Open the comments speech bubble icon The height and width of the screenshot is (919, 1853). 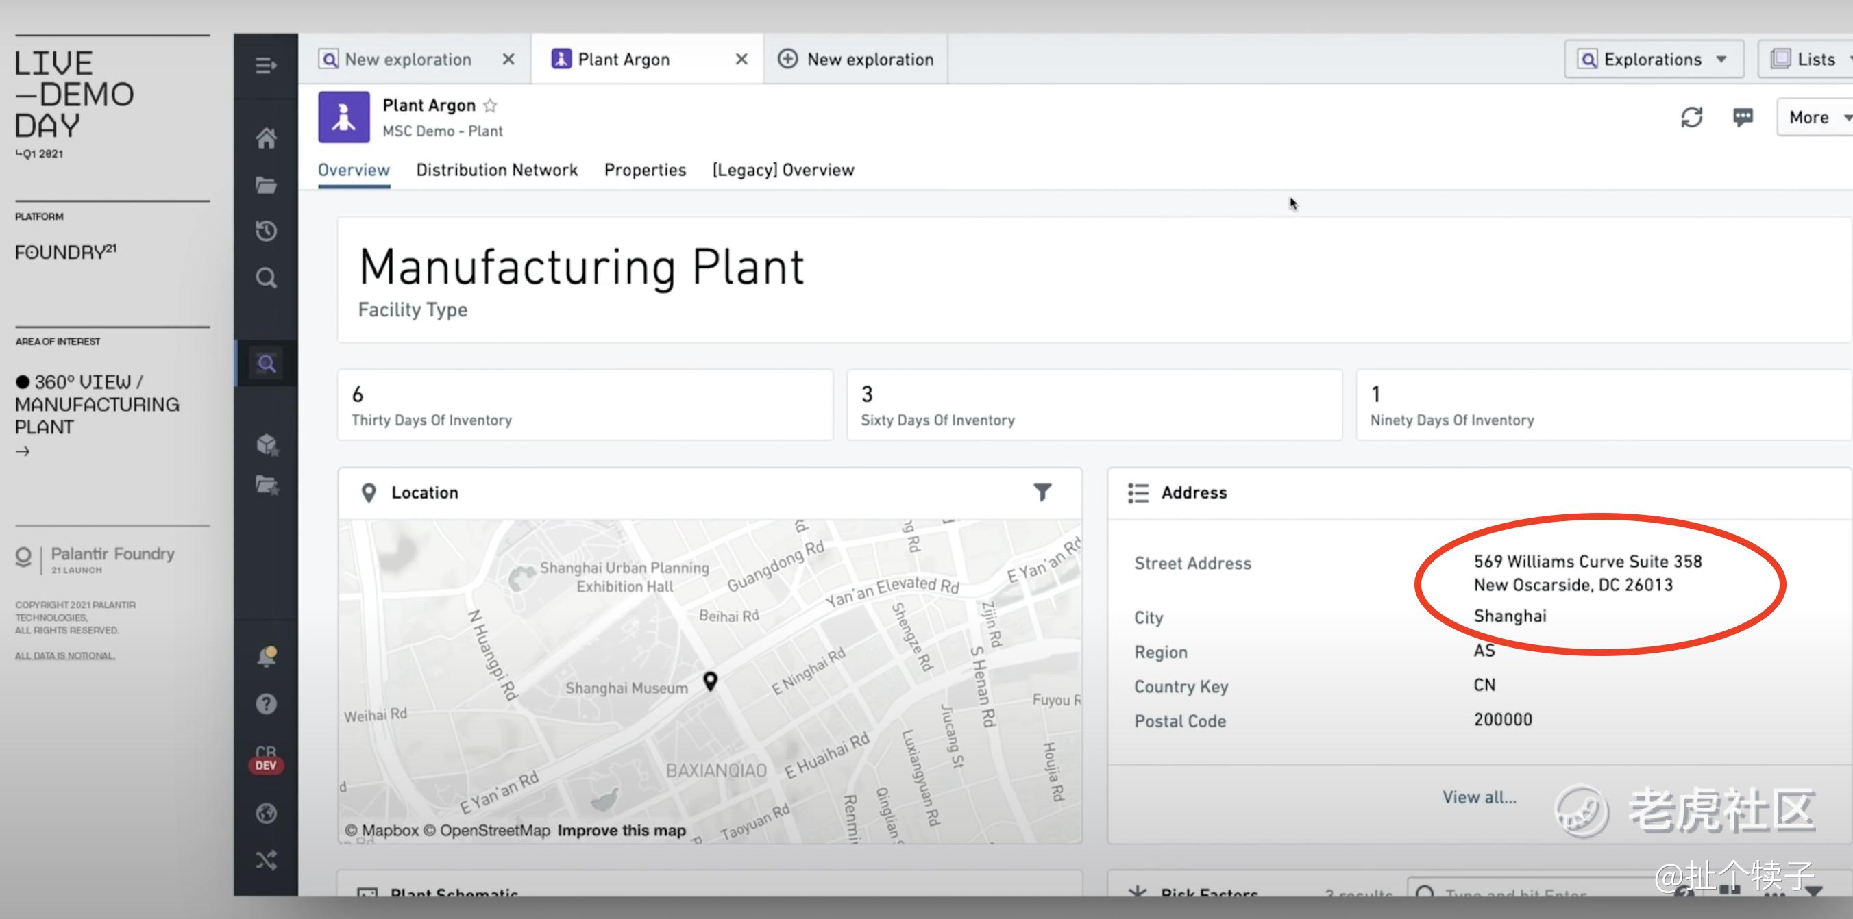pos(1742,117)
